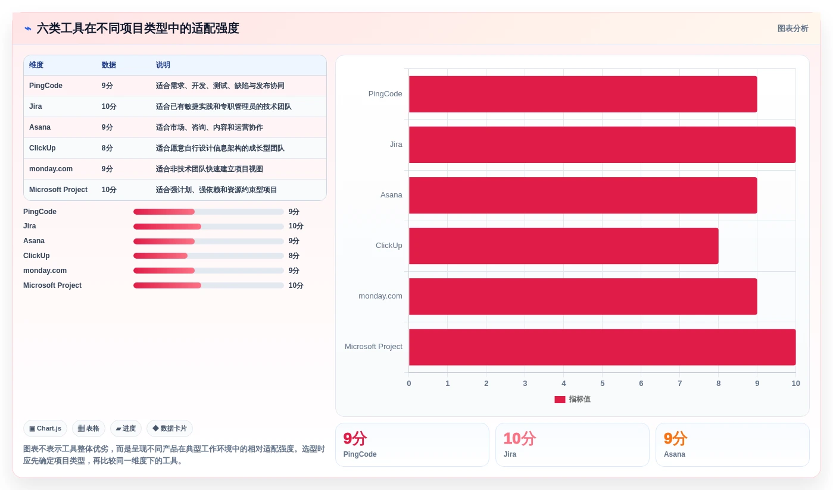Select the Jira table row name
Viewport: 833px width, 490px height.
click(36, 106)
